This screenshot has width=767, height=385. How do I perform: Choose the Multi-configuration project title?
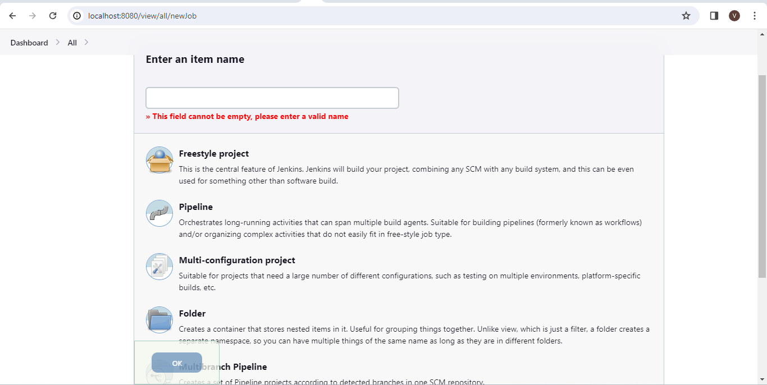click(x=237, y=260)
